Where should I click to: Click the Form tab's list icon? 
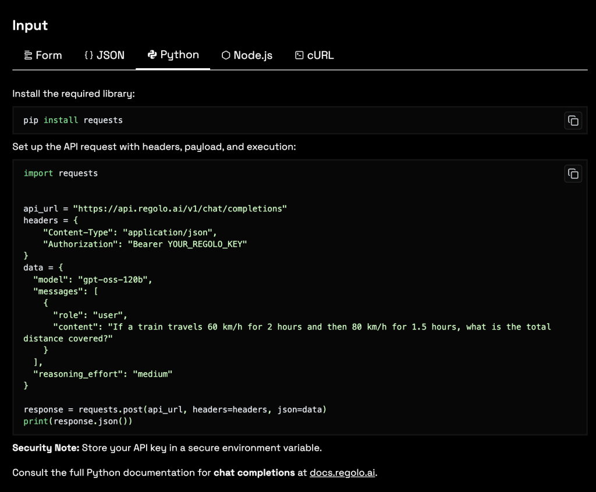click(28, 55)
